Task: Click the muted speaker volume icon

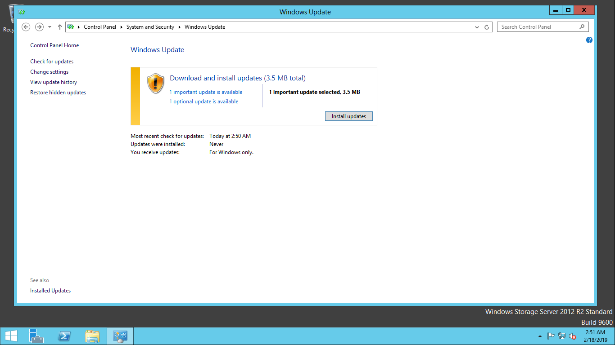Action: [x=573, y=336]
